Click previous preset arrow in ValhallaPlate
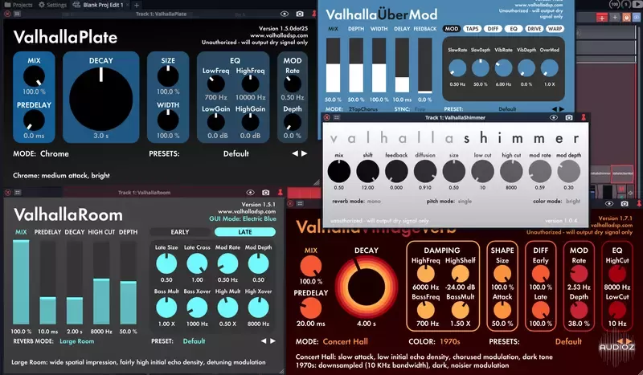 tap(295, 153)
